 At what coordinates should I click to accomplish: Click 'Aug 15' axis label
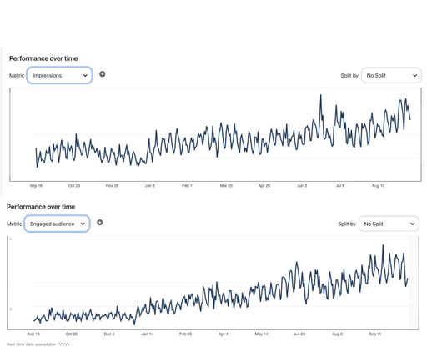378,185
